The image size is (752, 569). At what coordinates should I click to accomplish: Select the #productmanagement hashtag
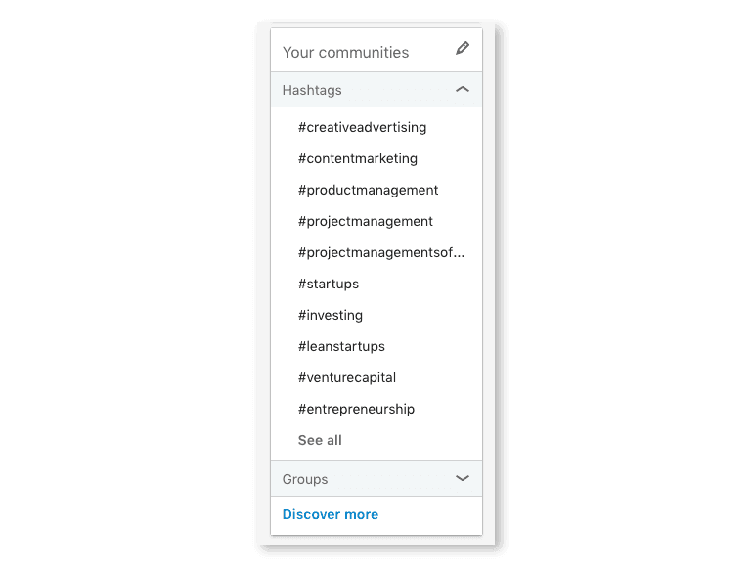tap(368, 190)
